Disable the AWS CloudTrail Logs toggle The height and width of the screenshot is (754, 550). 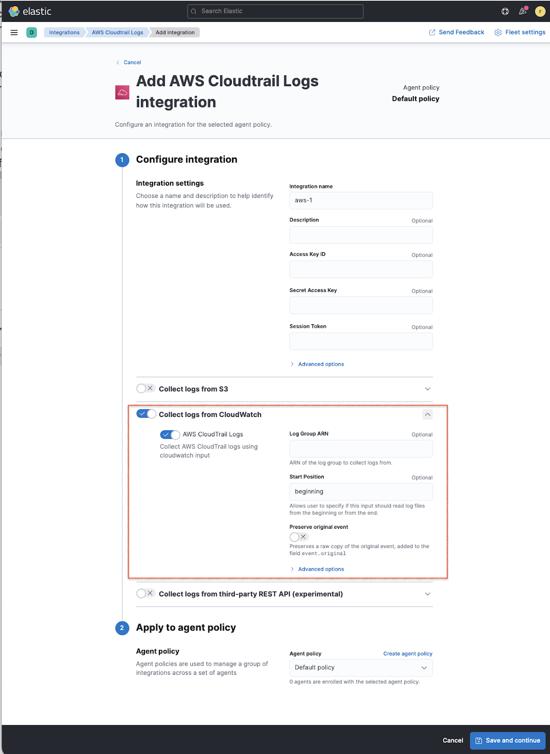tap(170, 434)
